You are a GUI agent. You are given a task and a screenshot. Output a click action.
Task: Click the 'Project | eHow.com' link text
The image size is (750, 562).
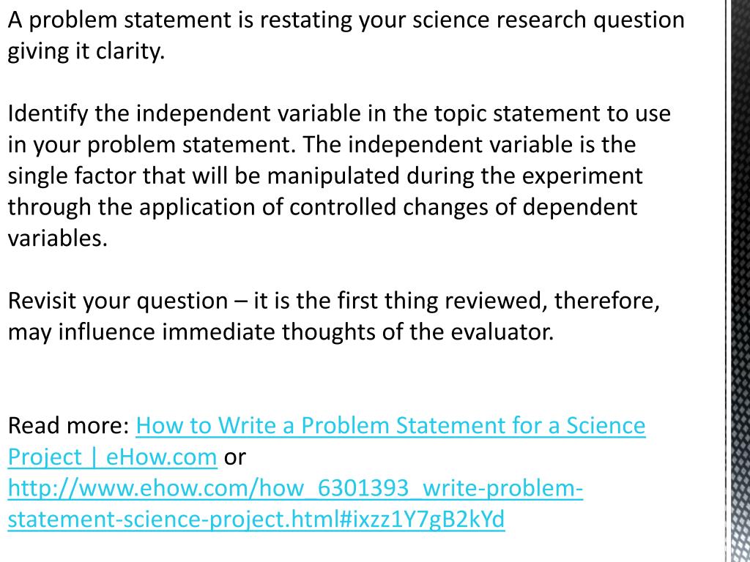coord(112,457)
